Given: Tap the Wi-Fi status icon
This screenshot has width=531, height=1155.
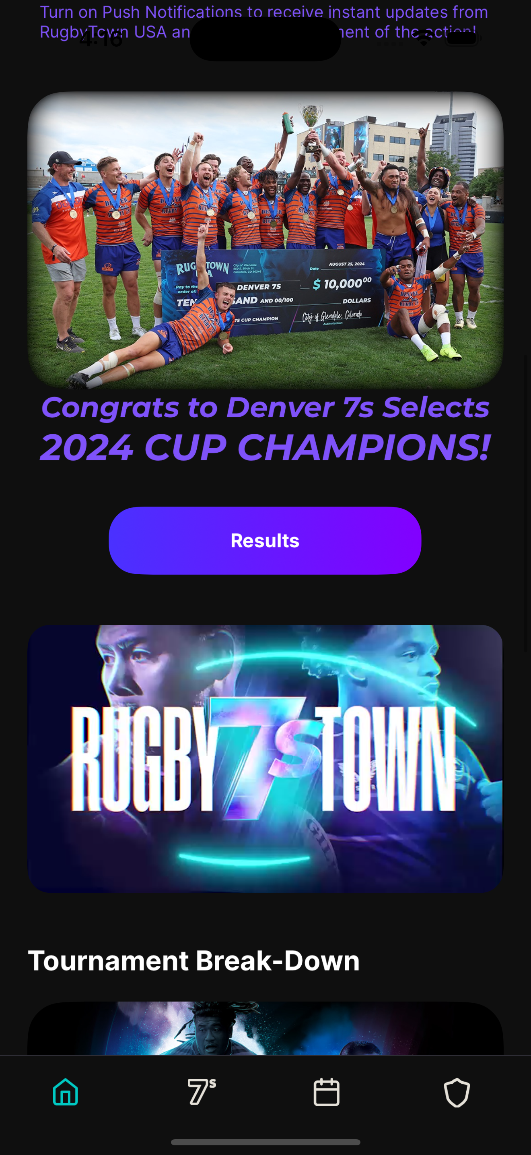Looking at the screenshot, I should [424, 39].
